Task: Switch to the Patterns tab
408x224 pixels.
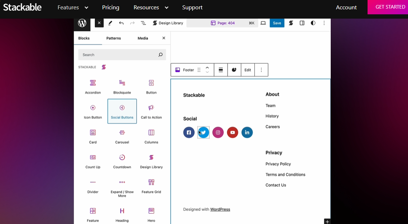Action: (x=113, y=38)
